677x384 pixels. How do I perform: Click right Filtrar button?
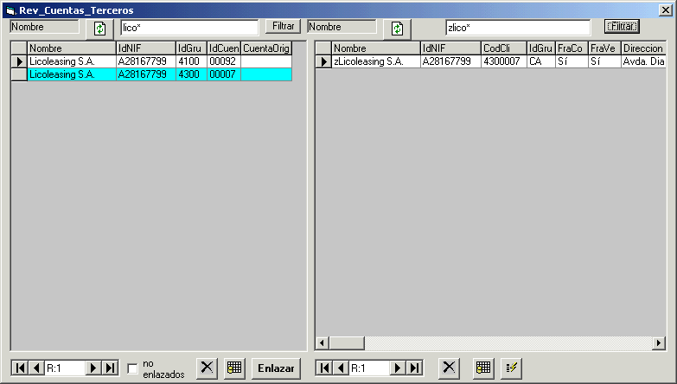pos(622,27)
